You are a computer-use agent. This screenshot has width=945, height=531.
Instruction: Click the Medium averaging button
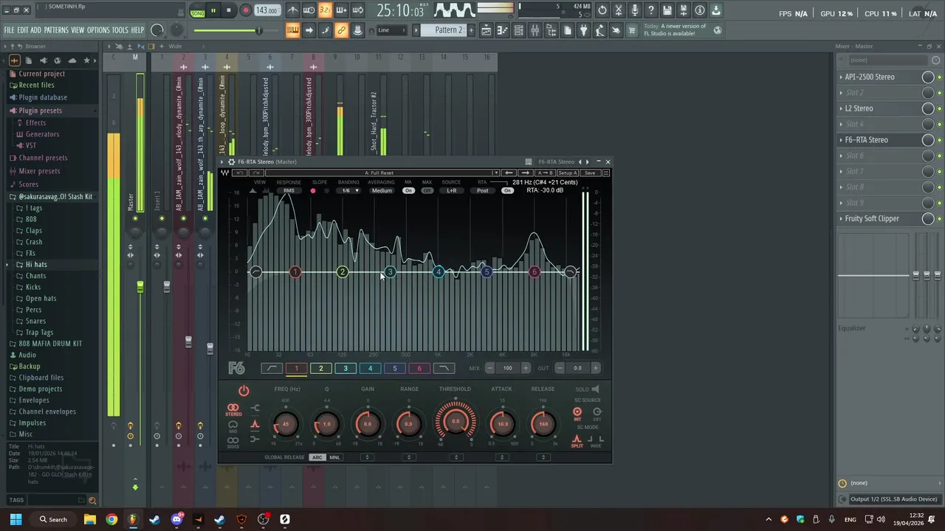tap(382, 190)
